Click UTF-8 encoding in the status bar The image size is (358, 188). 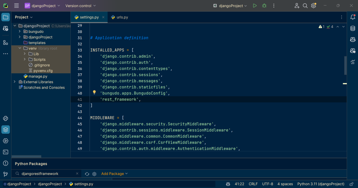click(x=268, y=184)
